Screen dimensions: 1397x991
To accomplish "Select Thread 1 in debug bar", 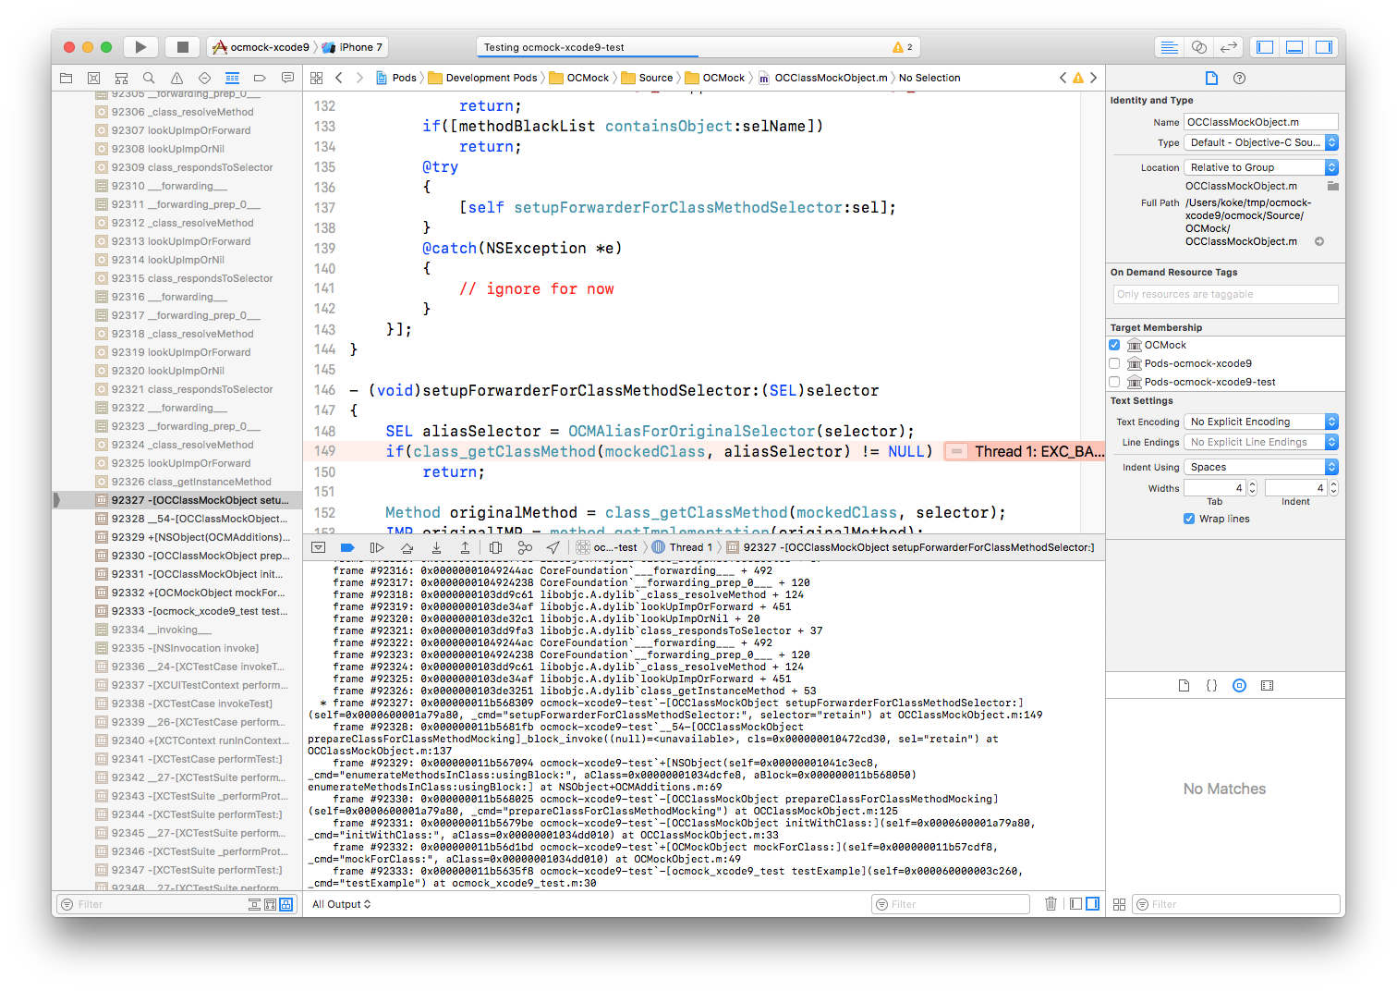I will pyautogui.click(x=682, y=547).
